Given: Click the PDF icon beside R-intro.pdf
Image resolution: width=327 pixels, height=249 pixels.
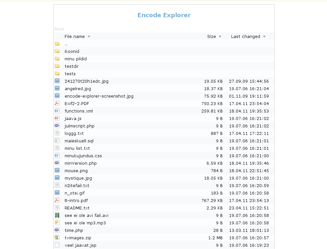Looking at the screenshot, I should 57,200.
